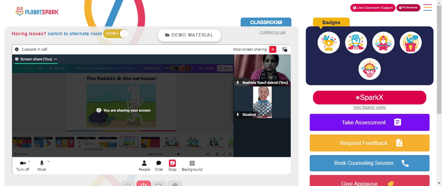Click Get Canva Pro in shared screen
The image size is (442, 186).
coord(149,68)
